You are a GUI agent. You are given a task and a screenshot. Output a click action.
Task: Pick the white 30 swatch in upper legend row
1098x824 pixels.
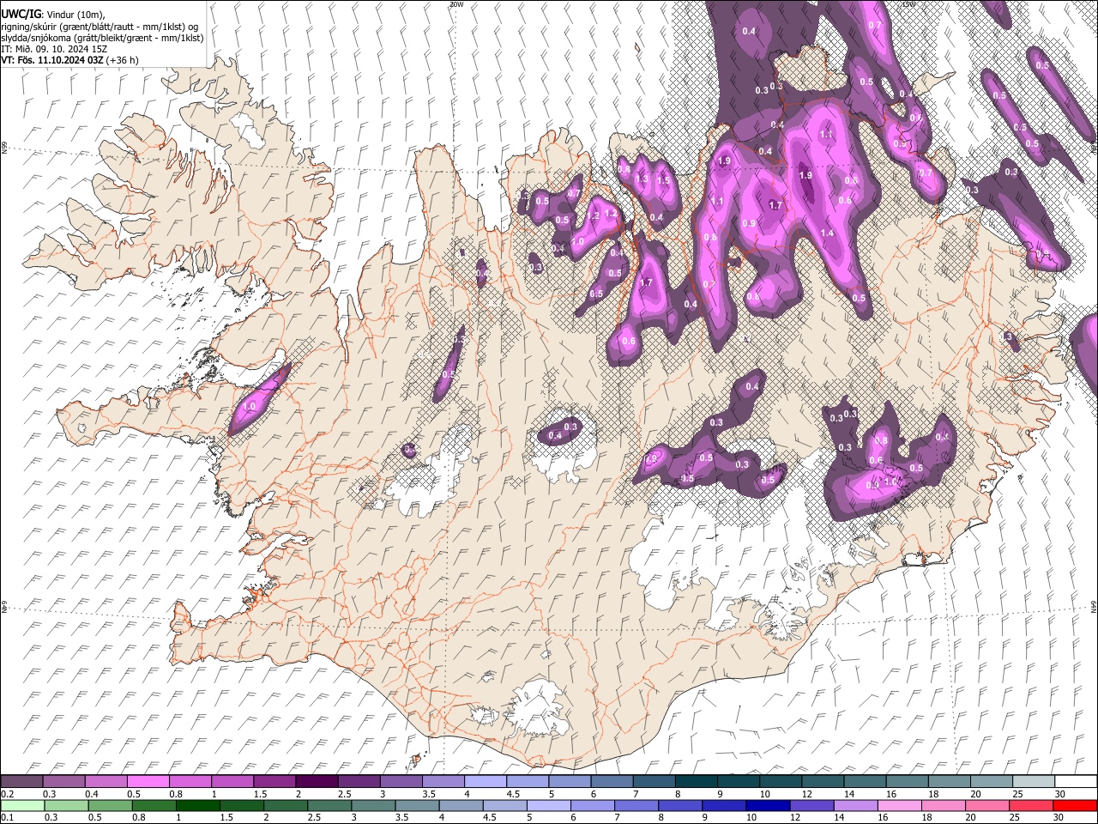[1077, 781]
